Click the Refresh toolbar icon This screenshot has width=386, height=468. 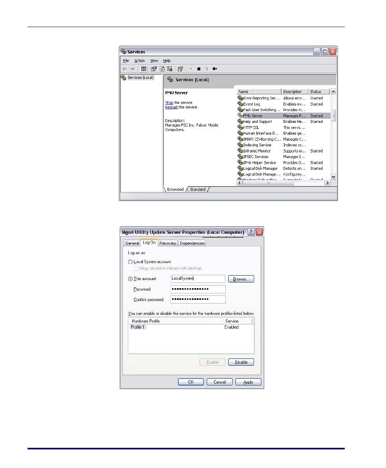click(162, 69)
